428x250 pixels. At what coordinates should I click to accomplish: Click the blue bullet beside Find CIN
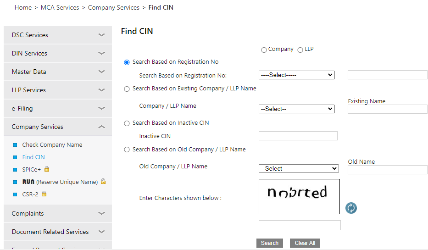click(x=15, y=157)
